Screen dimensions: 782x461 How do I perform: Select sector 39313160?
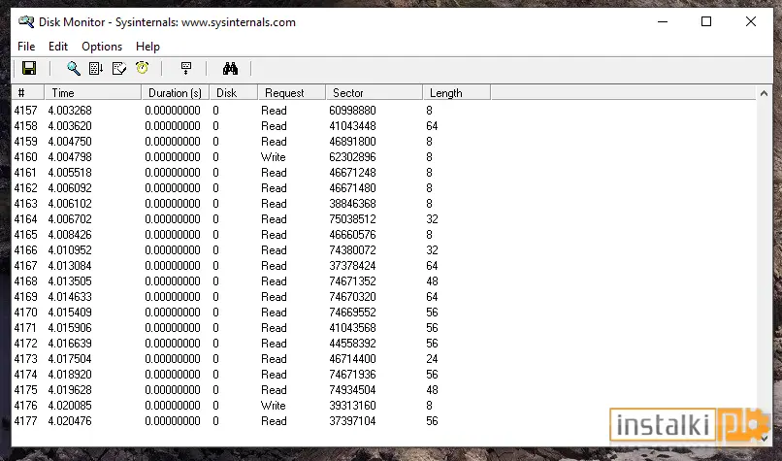click(x=352, y=405)
